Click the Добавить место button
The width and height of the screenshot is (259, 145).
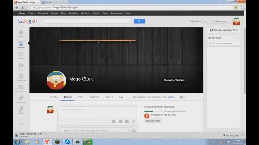point(153,121)
